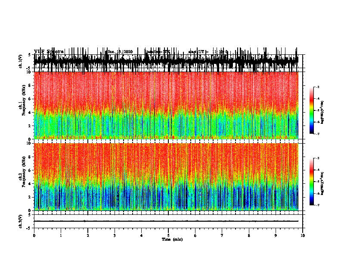Click the log(PSD) label beside ch.1 colorbar
This screenshot has height=264, width=341.
pyautogui.click(x=322, y=113)
